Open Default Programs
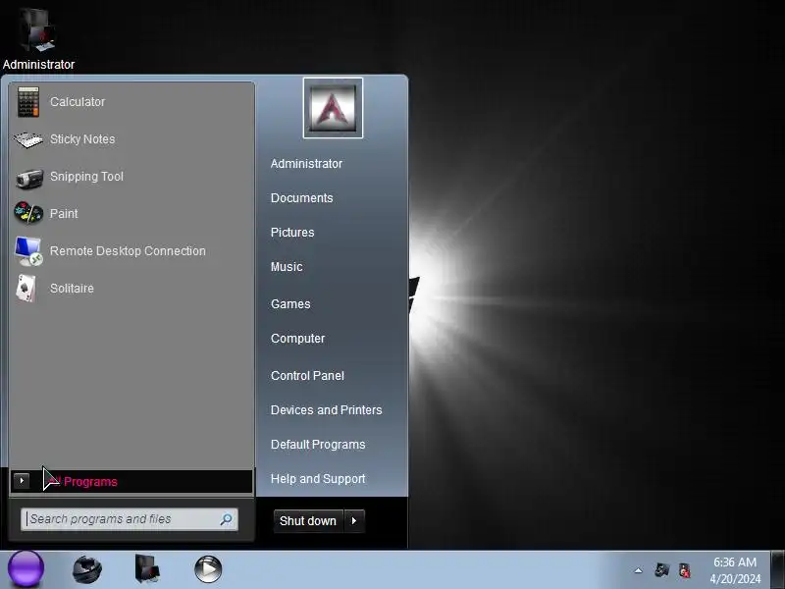This screenshot has height=589, width=785. coord(318,445)
